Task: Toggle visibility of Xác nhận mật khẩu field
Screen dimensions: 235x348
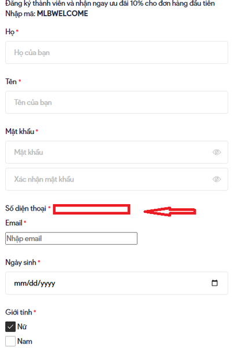Action: pos(216,179)
